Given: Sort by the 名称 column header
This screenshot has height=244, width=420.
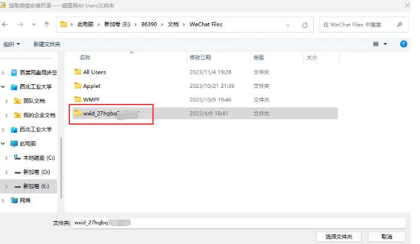Looking at the screenshot, I should (x=85, y=57).
